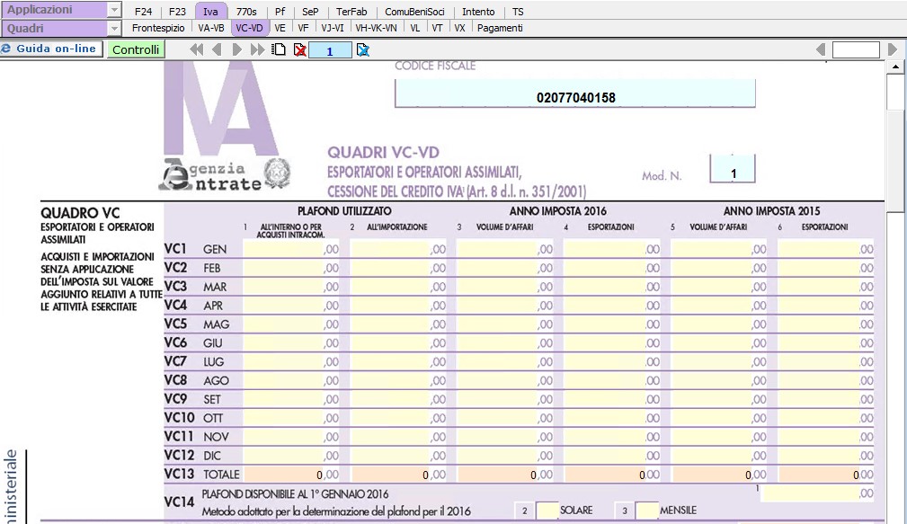
Task: Switch to the VX quadro
Action: coord(459,28)
